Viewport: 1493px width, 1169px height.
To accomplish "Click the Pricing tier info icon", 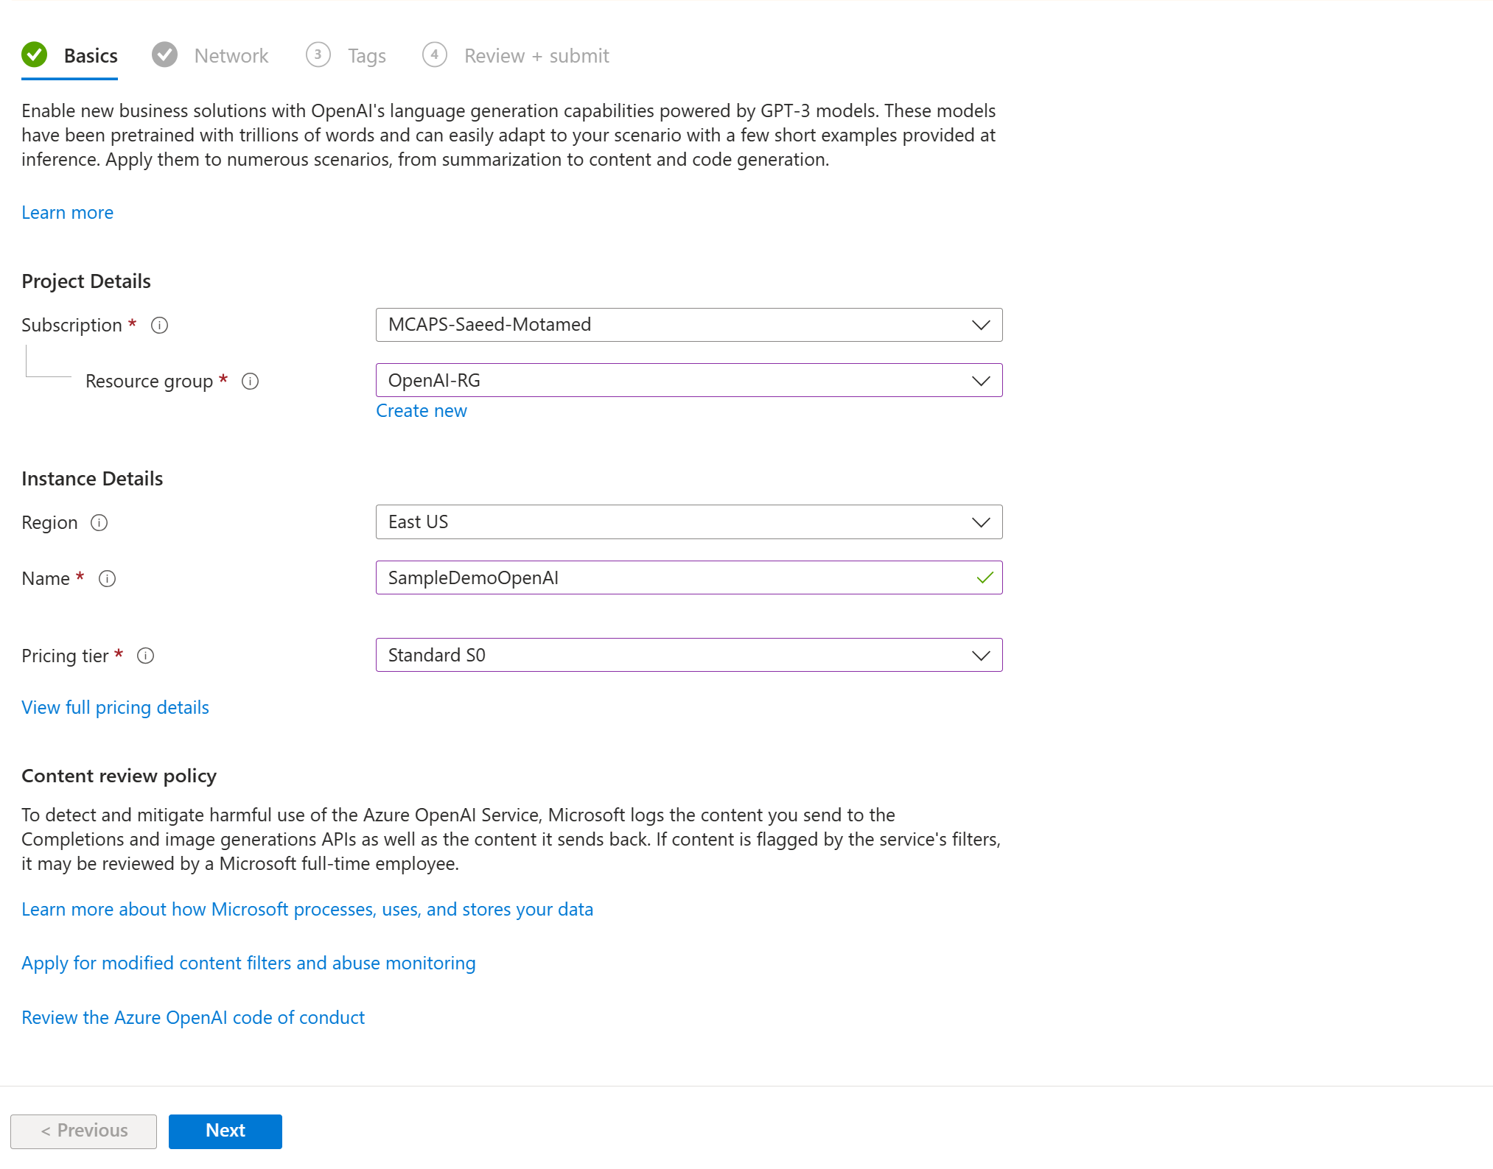I will coord(145,656).
